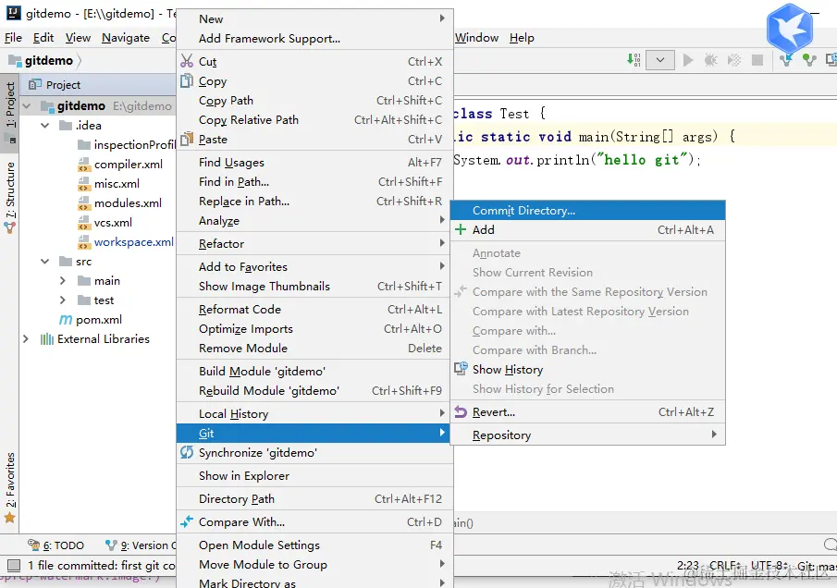Image resolution: width=837 pixels, height=588 pixels.
Task: Choose Commit Directory... in Git submenu
Action: tap(587, 210)
